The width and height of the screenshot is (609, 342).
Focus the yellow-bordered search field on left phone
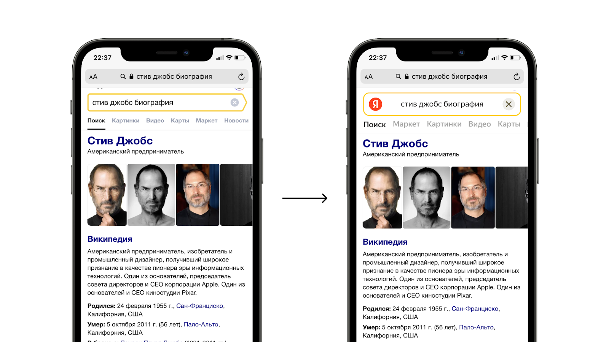point(167,103)
